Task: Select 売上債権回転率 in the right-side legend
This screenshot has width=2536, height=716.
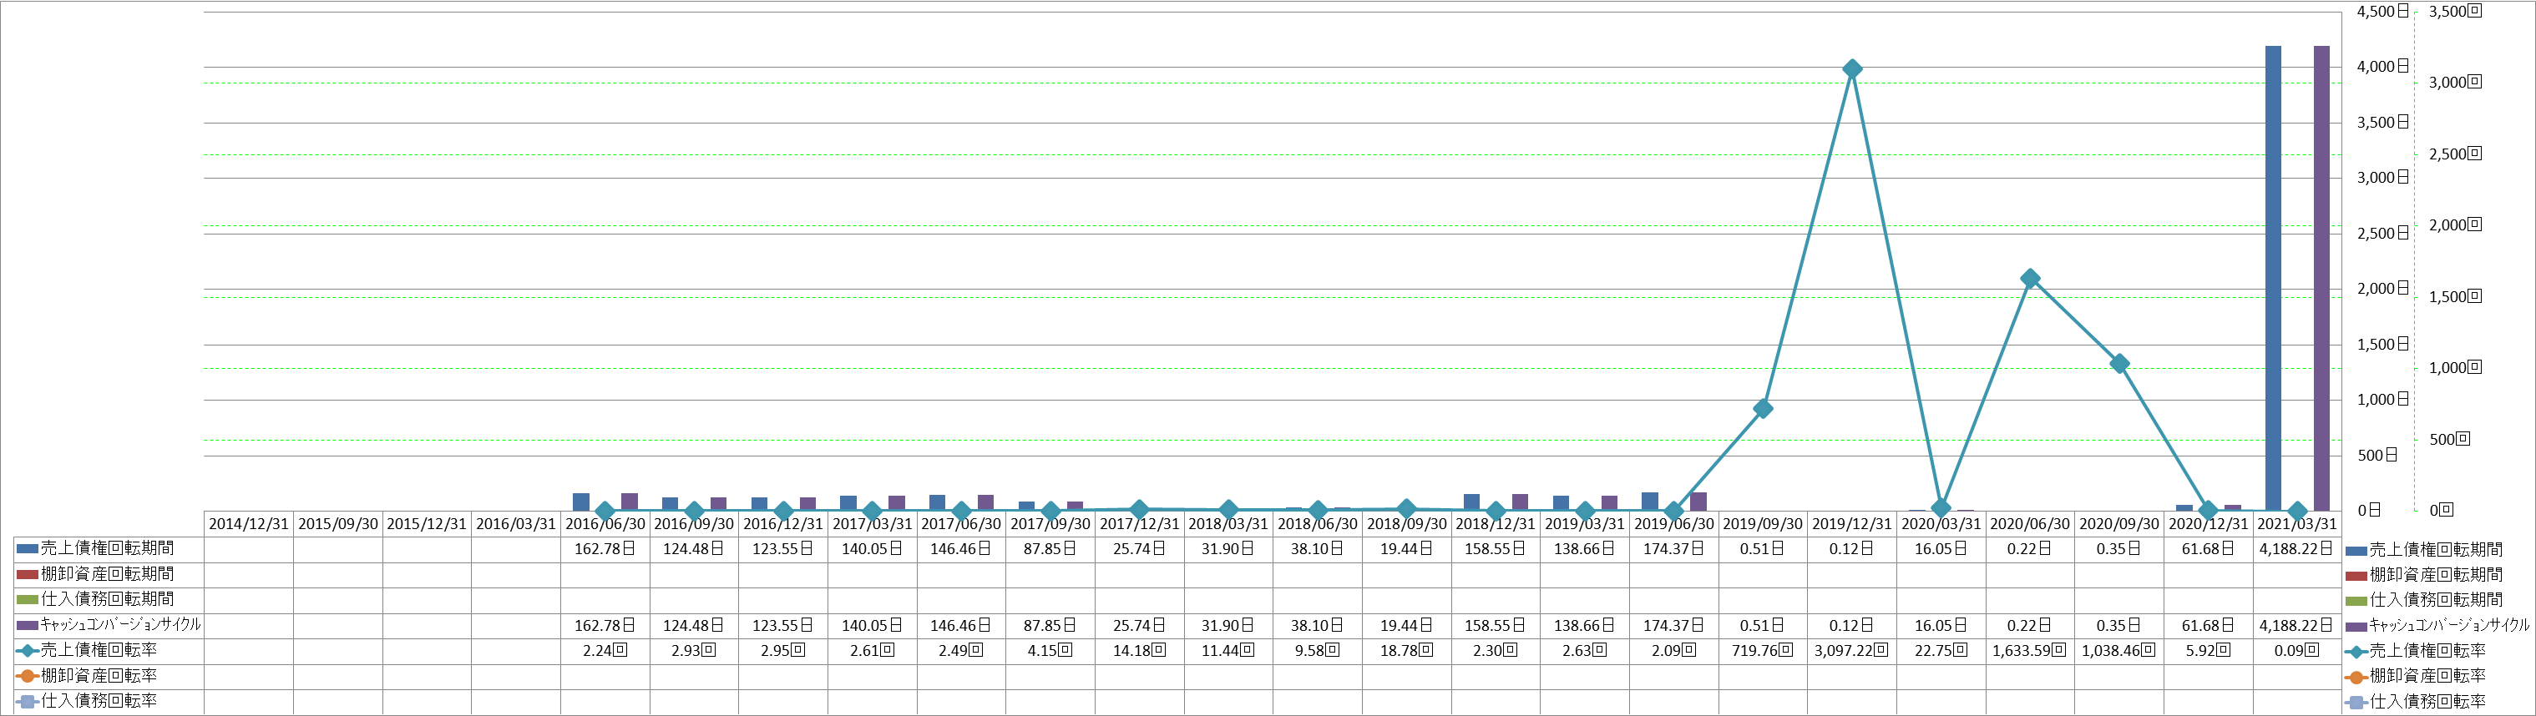Action: pos(2416,651)
